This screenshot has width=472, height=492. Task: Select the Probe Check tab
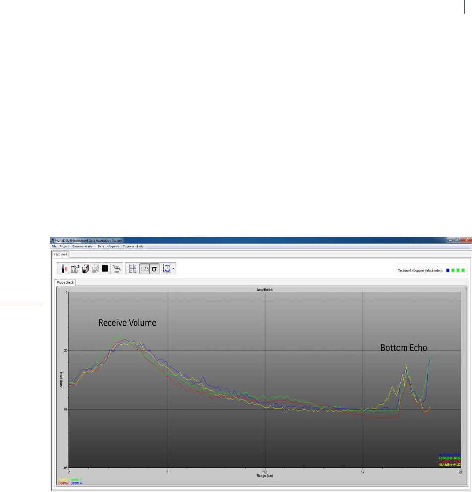(x=66, y=282)
